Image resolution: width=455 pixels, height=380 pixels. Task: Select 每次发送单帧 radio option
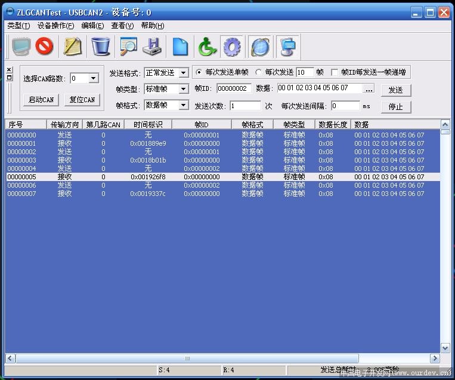[x=199, y=72]
